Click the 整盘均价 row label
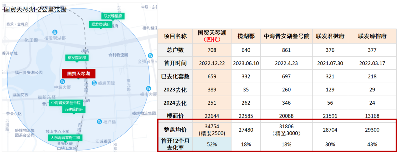The width and height of the screenshot is (400, 154). 175,129
